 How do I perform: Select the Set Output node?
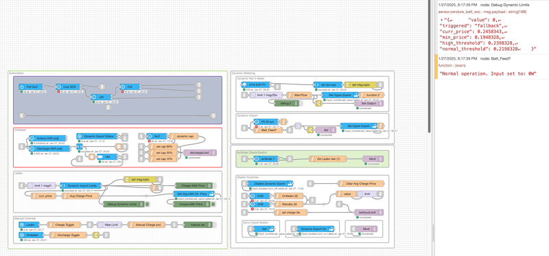tap(369, 104)
